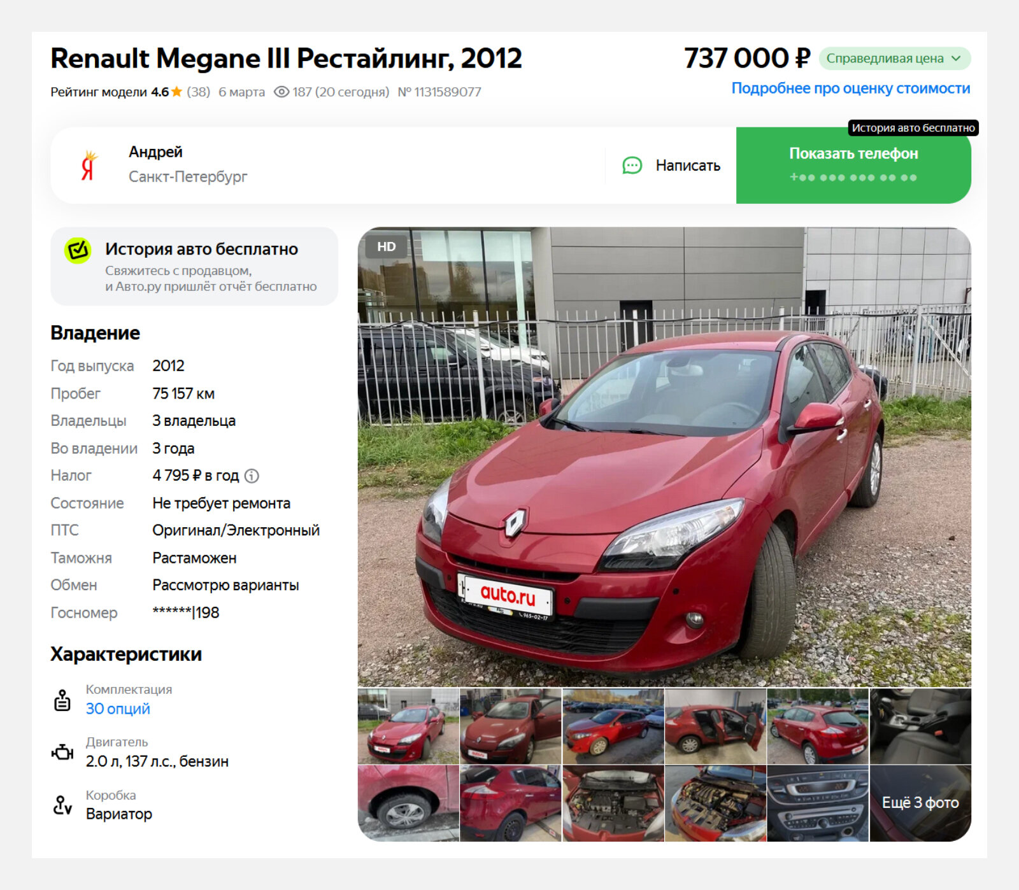The width and height of the screenshot is (1019, 890).
Task: Open the Ещё 3 фото thumbnail
Action: 920,803
